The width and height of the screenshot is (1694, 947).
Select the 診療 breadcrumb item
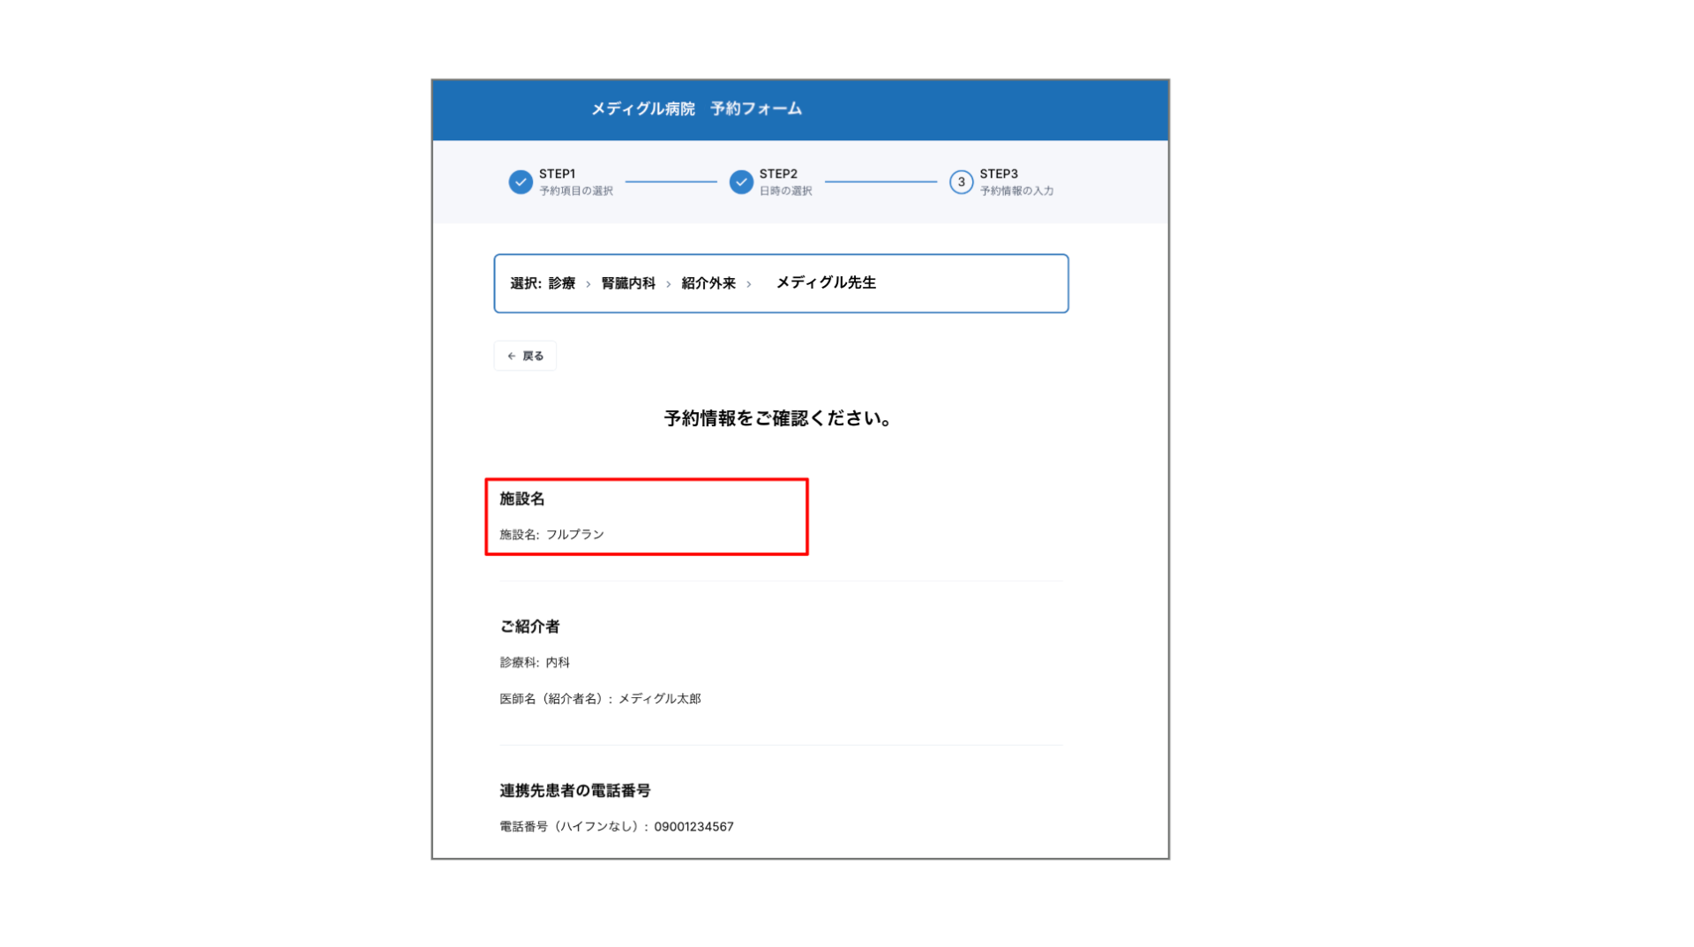click(x=562, y=283)
